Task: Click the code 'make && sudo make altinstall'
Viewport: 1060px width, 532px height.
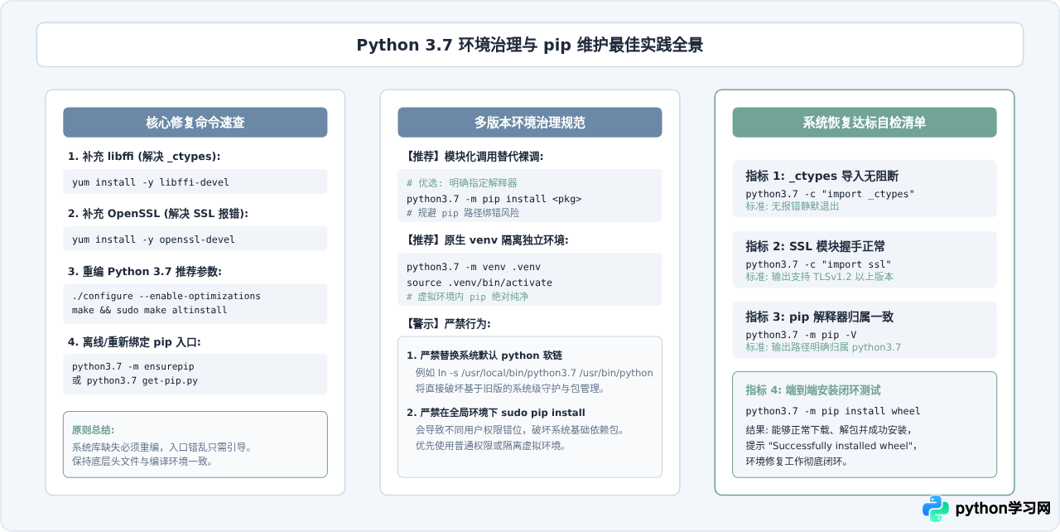Action: (x=150, y=310)
